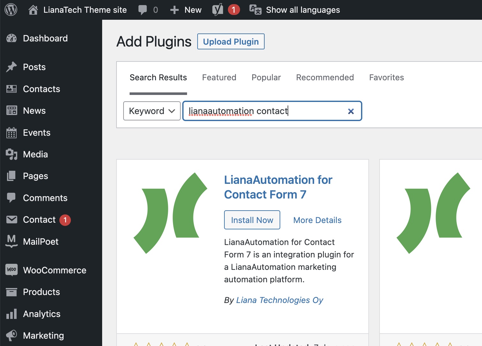Open the Events calendar menu
Viewport: 482px width, 346px height.
click(x=36, y=133)
